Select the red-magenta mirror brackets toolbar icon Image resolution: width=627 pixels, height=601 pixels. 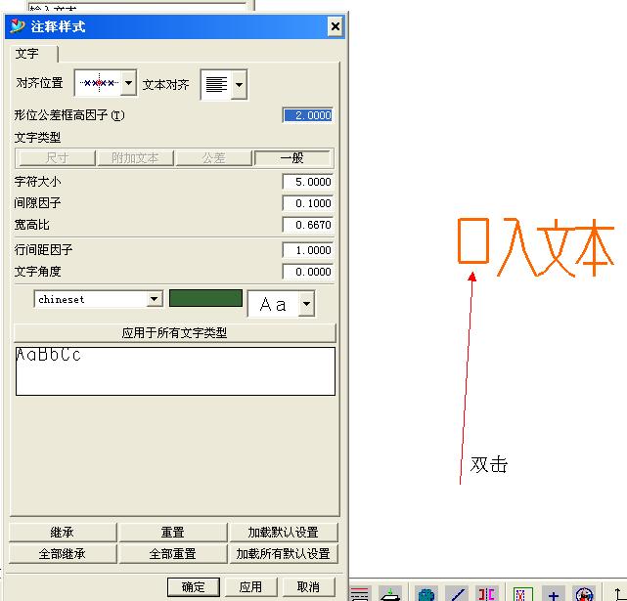coord(487,594)
